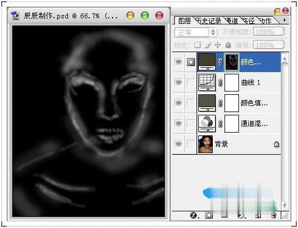Image resolution: width=298 pixels, height=228 pixels.
Task: Switch to the 历史记录 tab
Action: click(x=208, y=21)
